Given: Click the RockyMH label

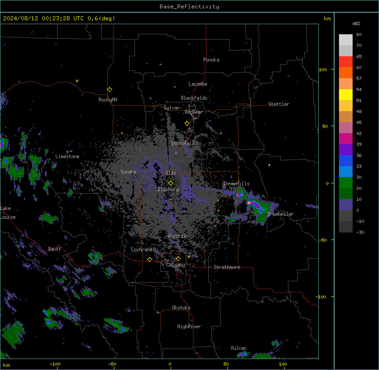Looking at the screenshot, I should [x=108, y=100].
